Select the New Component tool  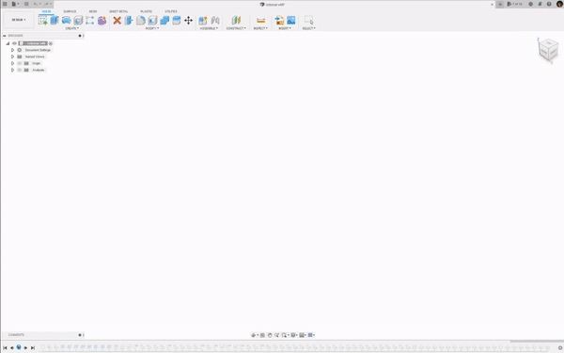click(x=203, y=20)
